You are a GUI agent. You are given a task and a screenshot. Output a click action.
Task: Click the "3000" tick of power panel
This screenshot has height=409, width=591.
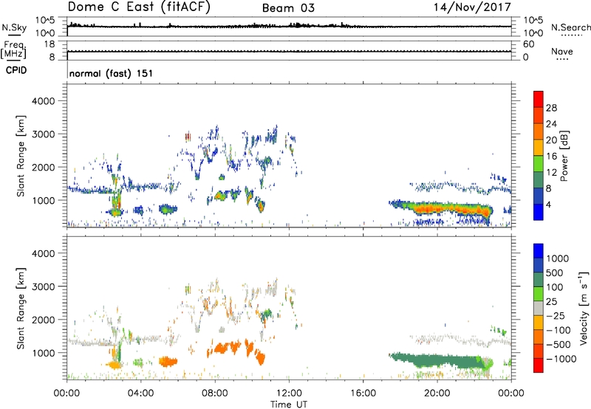(x=43, y=134)
